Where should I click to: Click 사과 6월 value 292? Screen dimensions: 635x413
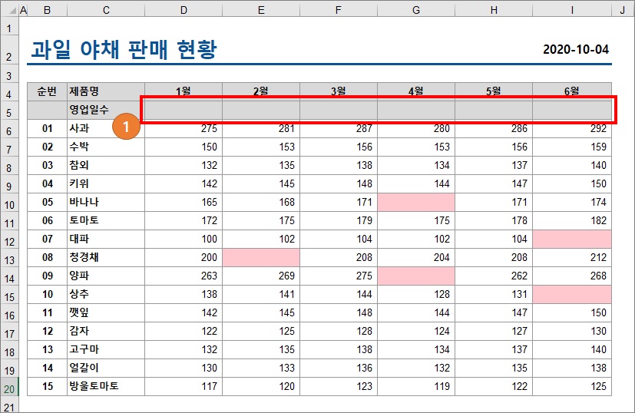click(x=572, y=128)
